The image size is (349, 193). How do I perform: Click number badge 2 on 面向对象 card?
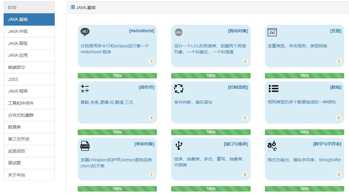(245, 62)
